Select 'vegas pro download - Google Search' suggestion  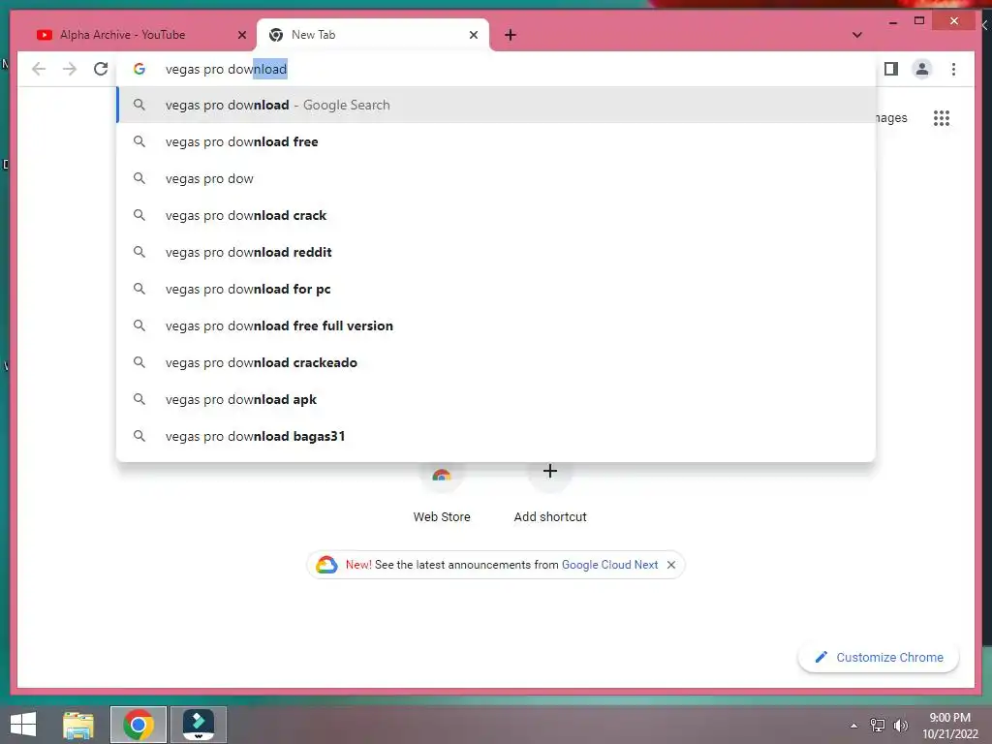click(x=496, y=105)
